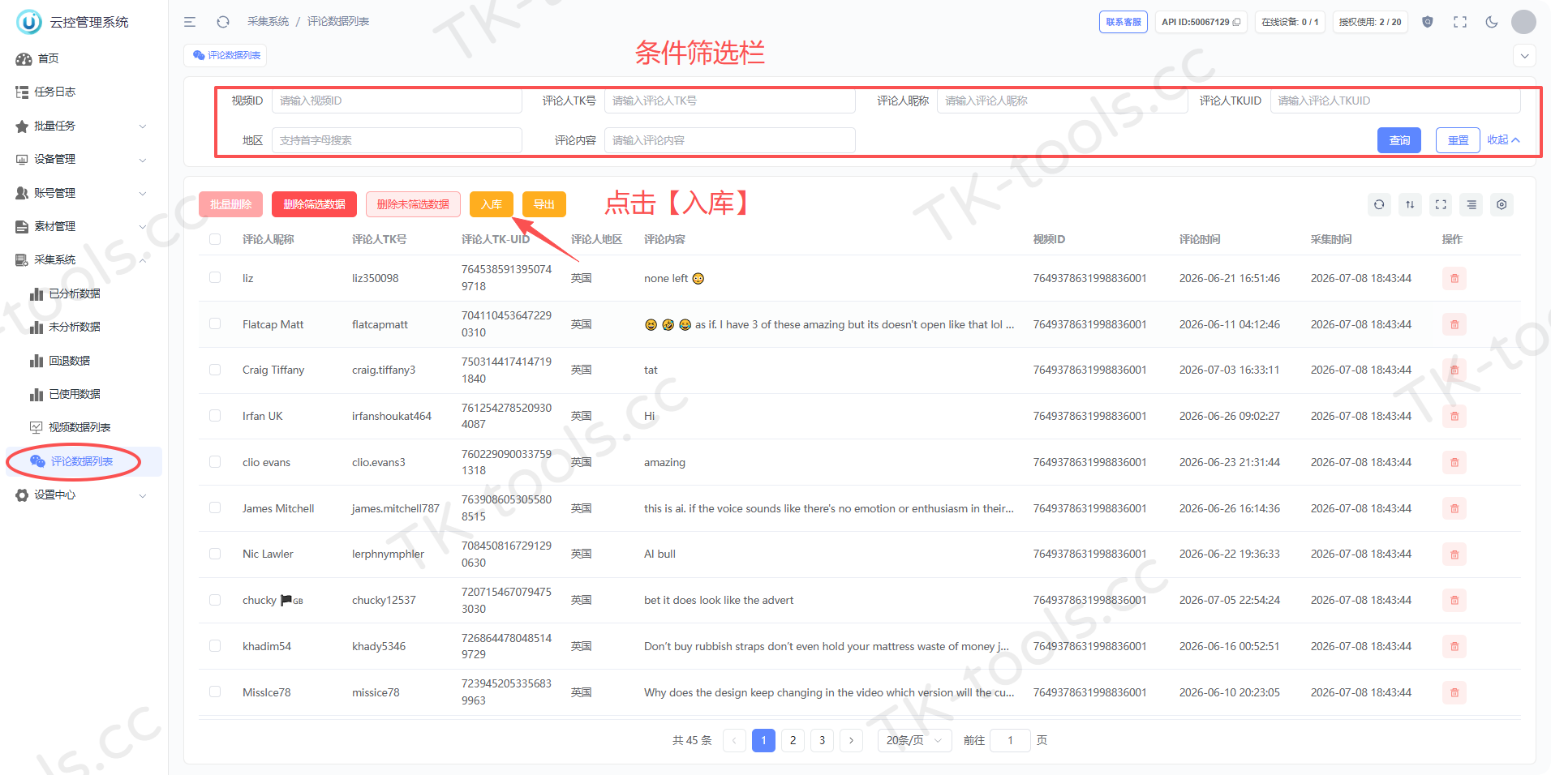Switch to dark mode with the moon icon
This screenshot has height=775, width=1551.
[1492, 22]
